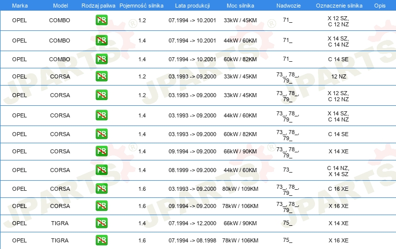The width and height of the screenshot is (396, 249).
Task: Click the Pojemność silnika column header
Action: (141, 6)
